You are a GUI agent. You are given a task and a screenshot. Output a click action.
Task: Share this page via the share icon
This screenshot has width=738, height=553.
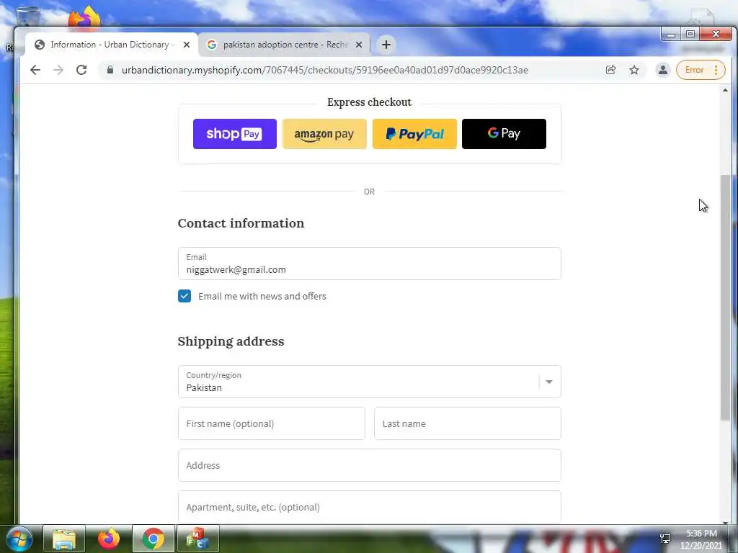[611, 70]
